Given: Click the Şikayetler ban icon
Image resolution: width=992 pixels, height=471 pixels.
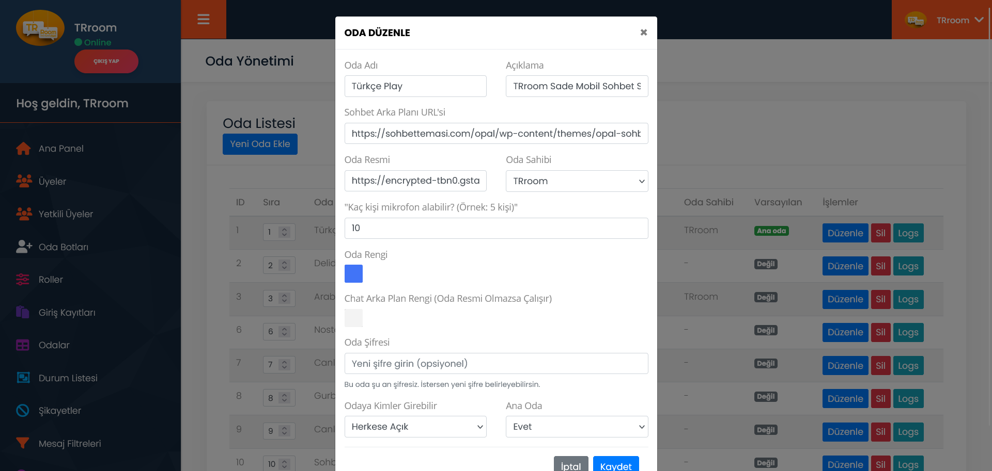Looking at the screenshot, I should click(x=23, y=411).
